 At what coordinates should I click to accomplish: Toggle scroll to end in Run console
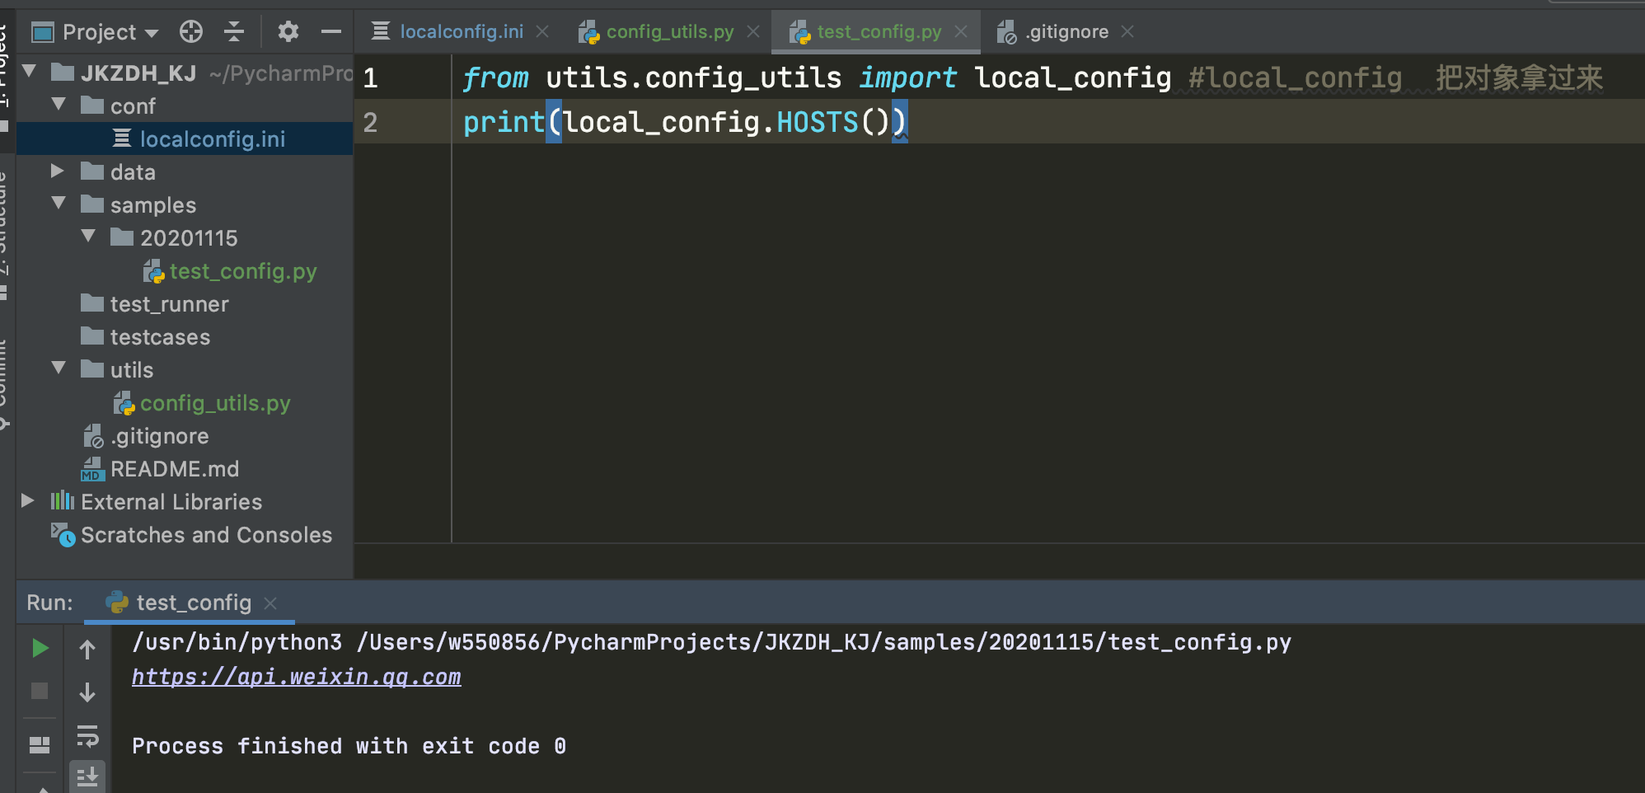(87, 776)
